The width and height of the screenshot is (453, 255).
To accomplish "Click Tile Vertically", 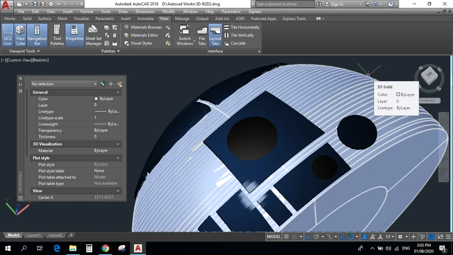I will [x=239, y=35].
